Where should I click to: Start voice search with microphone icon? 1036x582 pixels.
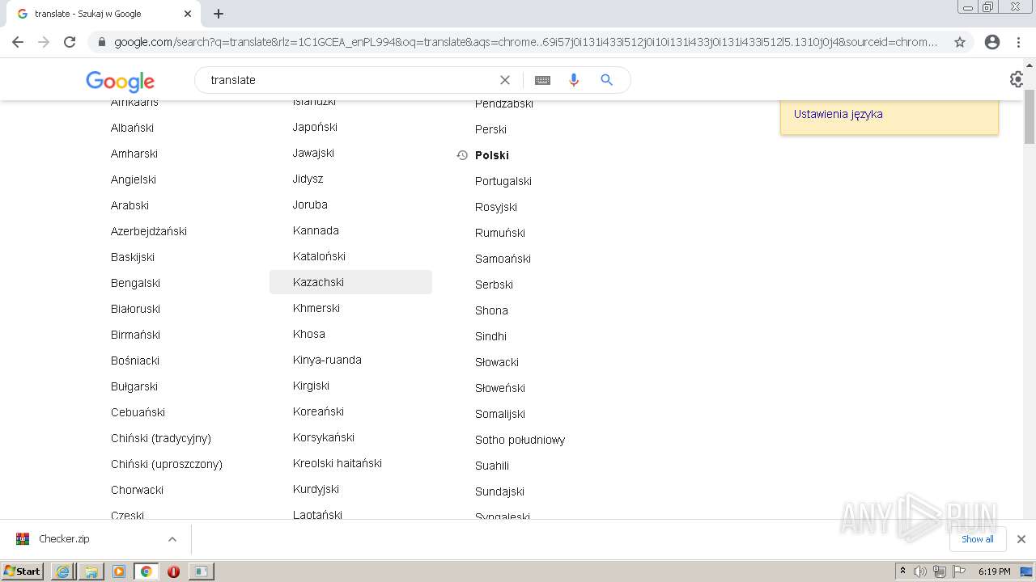(574, 80)
